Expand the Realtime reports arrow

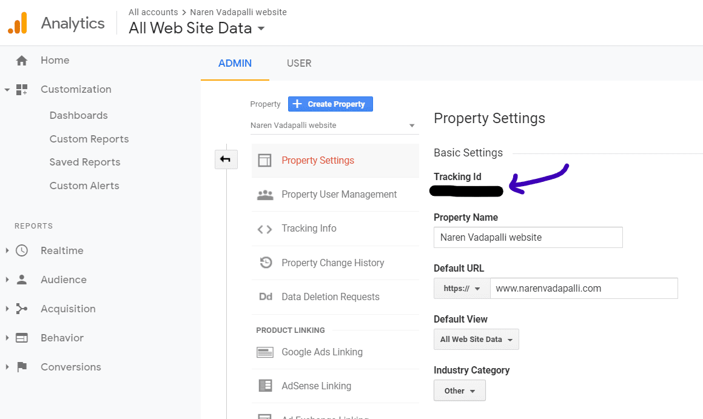coord(7,250)
